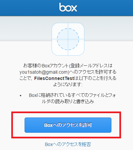This screenshot has width=133, height=150.
Task: Click the bullet point before the permission
Action: pyautogui.click(x=21, y=96)
